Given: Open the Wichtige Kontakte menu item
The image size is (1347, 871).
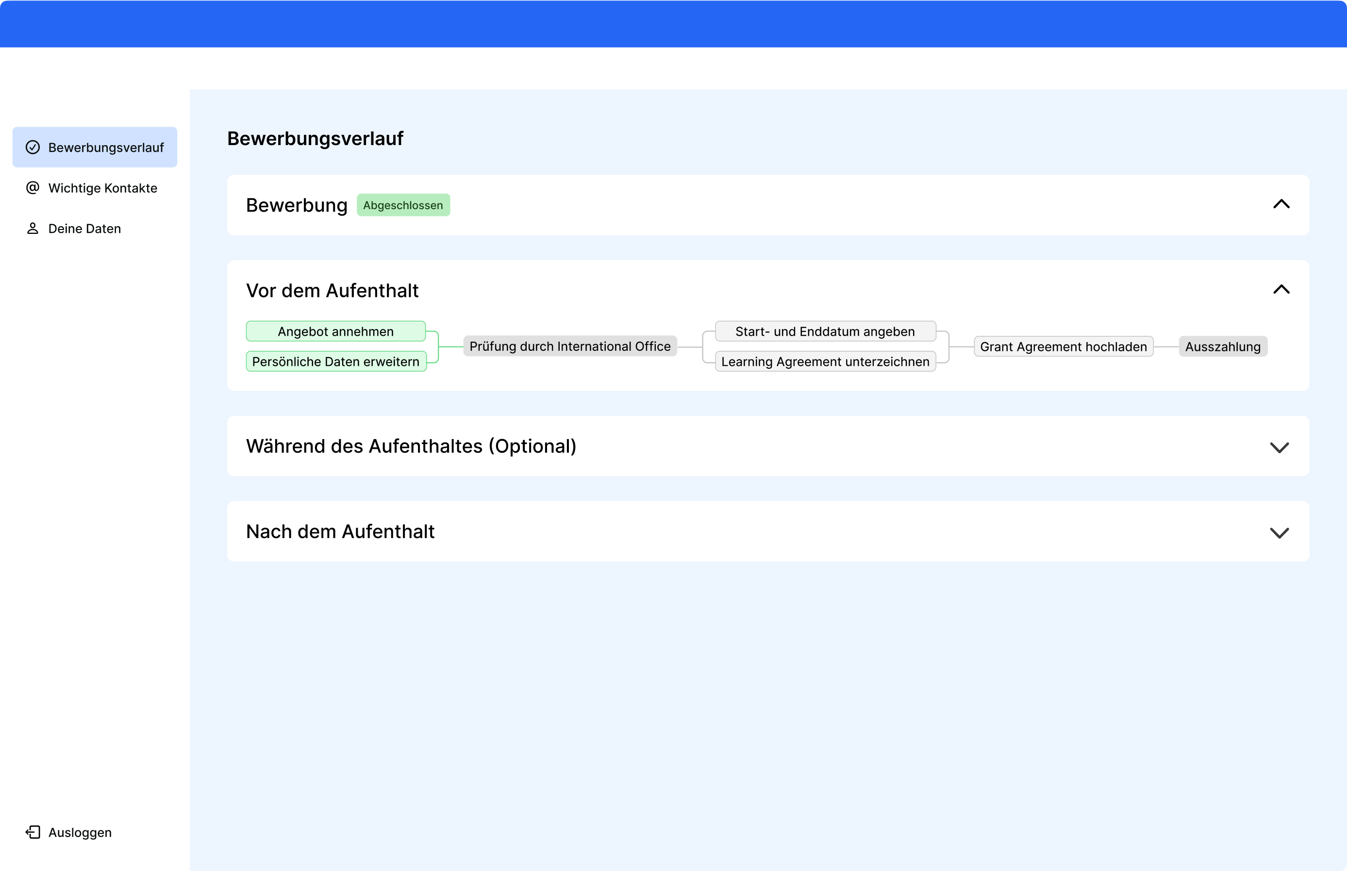Looking at the screenshot, I should 102,188.
